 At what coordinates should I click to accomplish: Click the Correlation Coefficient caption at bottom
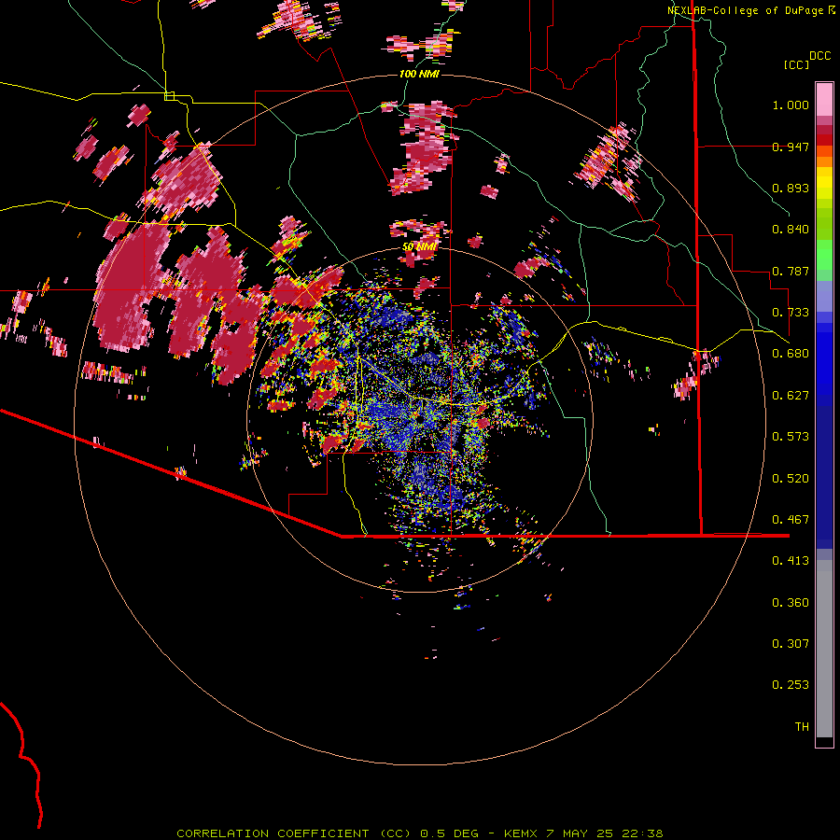point(419,833)
